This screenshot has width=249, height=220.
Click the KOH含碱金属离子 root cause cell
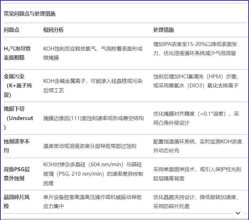tap(93, 86)
